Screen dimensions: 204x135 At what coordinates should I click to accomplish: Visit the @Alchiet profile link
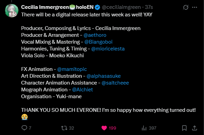[82, 90]
